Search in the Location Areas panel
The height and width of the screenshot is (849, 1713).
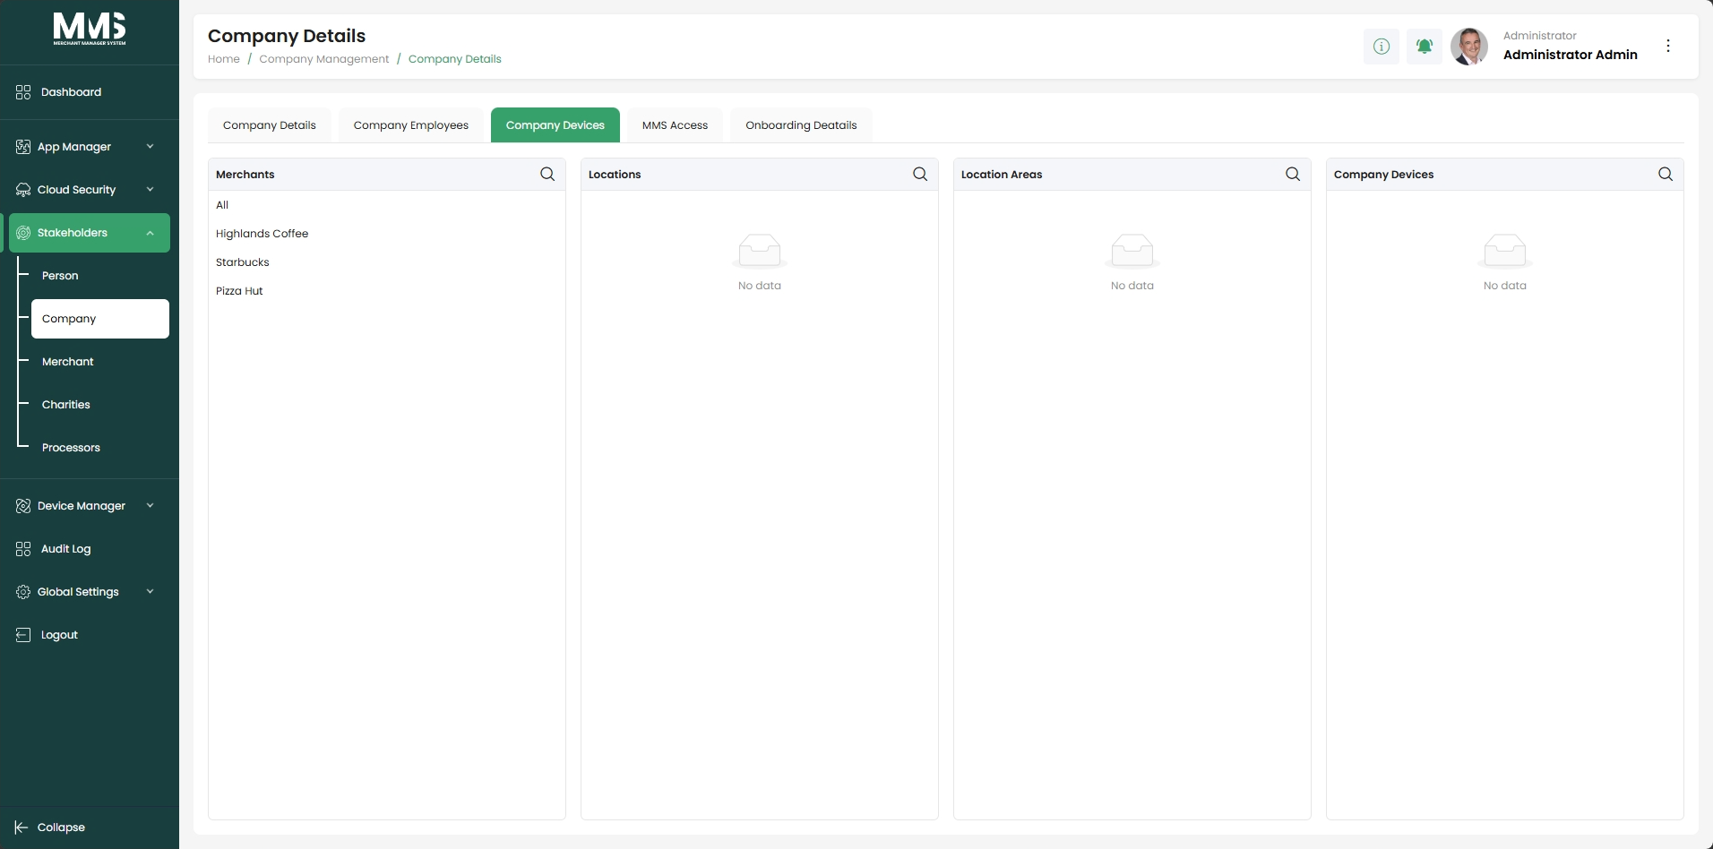coord(1293,175)
